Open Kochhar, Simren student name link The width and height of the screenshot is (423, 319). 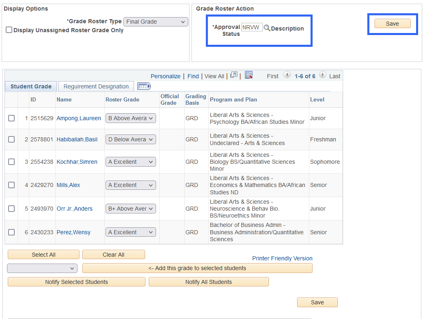tap(77, 162)
